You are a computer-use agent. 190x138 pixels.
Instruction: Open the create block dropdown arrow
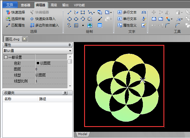click(x=111, y=12)
